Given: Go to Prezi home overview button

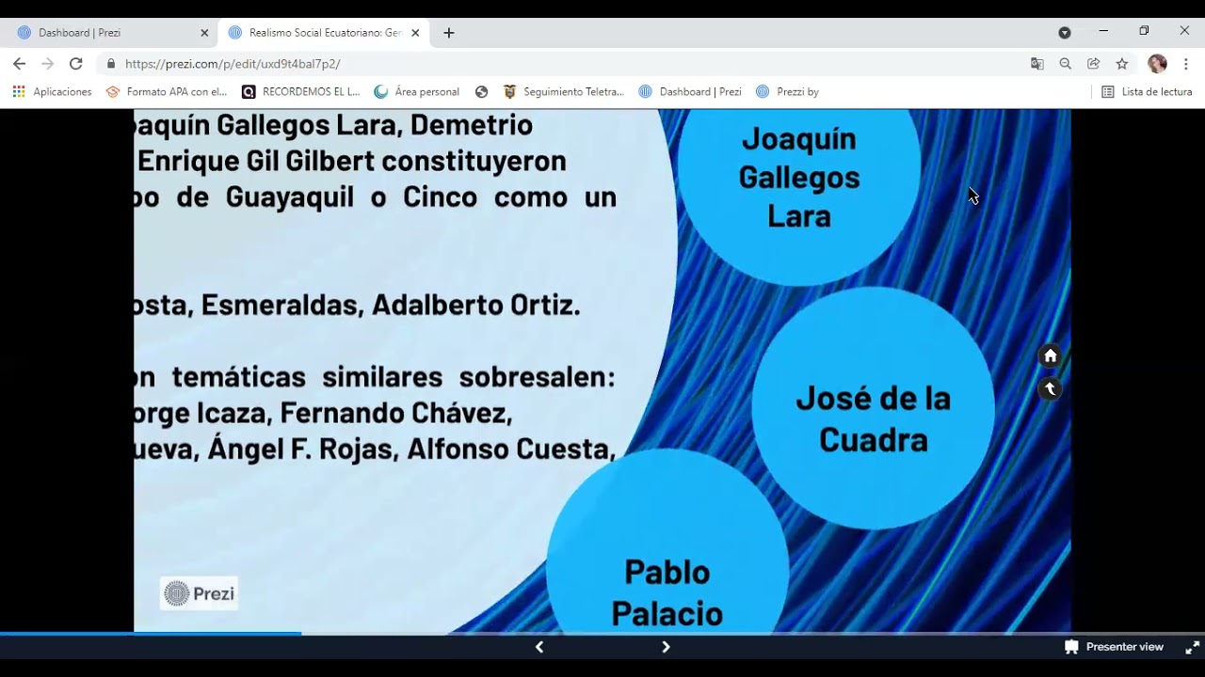Looking at the screenshot, I should pyautogui.click(x=1051, y=356).
